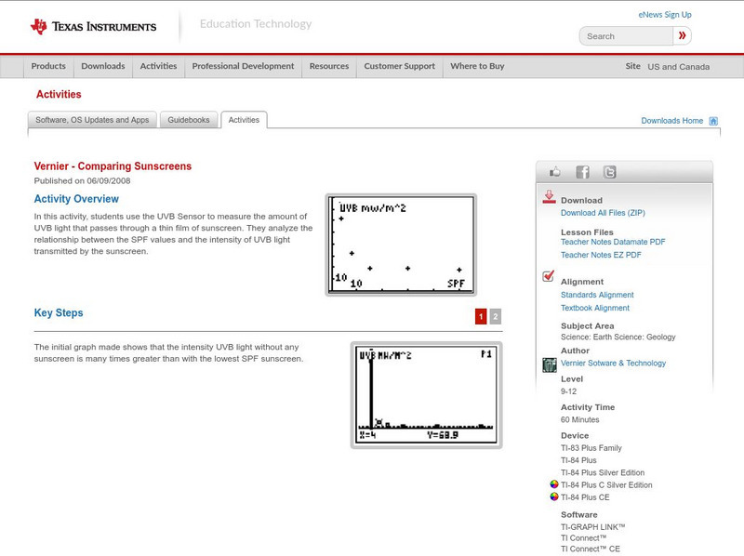Click in the Search input field
Viewport: 744px width, 556px height.
626,36
